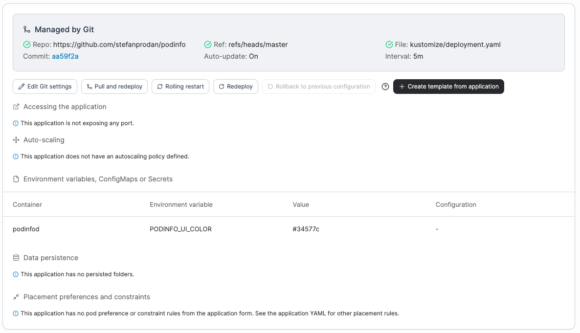Select the PODINFO_UI_COLOR value #34577c

[x=306, y=229]
